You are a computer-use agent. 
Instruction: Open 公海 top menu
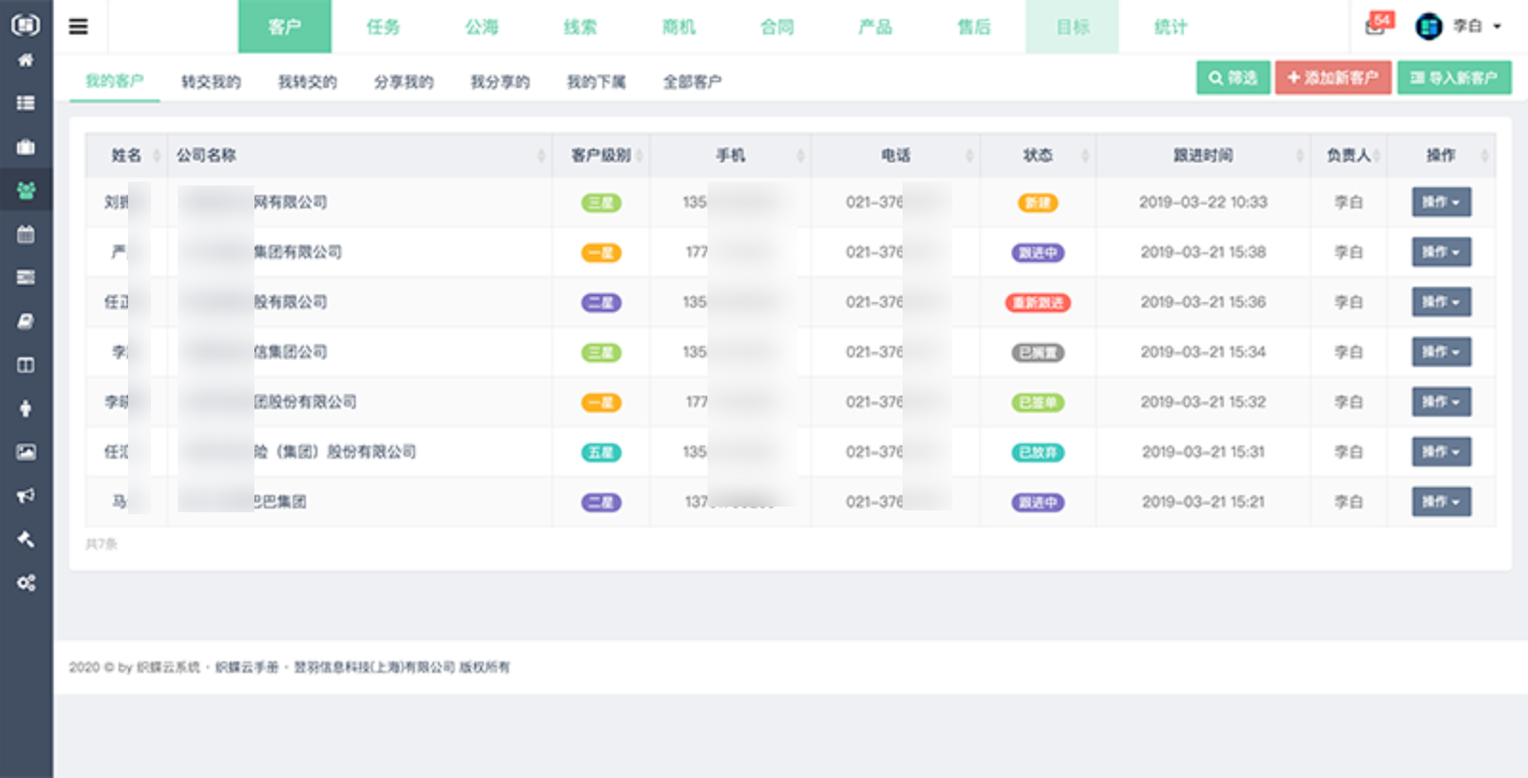coord(482,27)
